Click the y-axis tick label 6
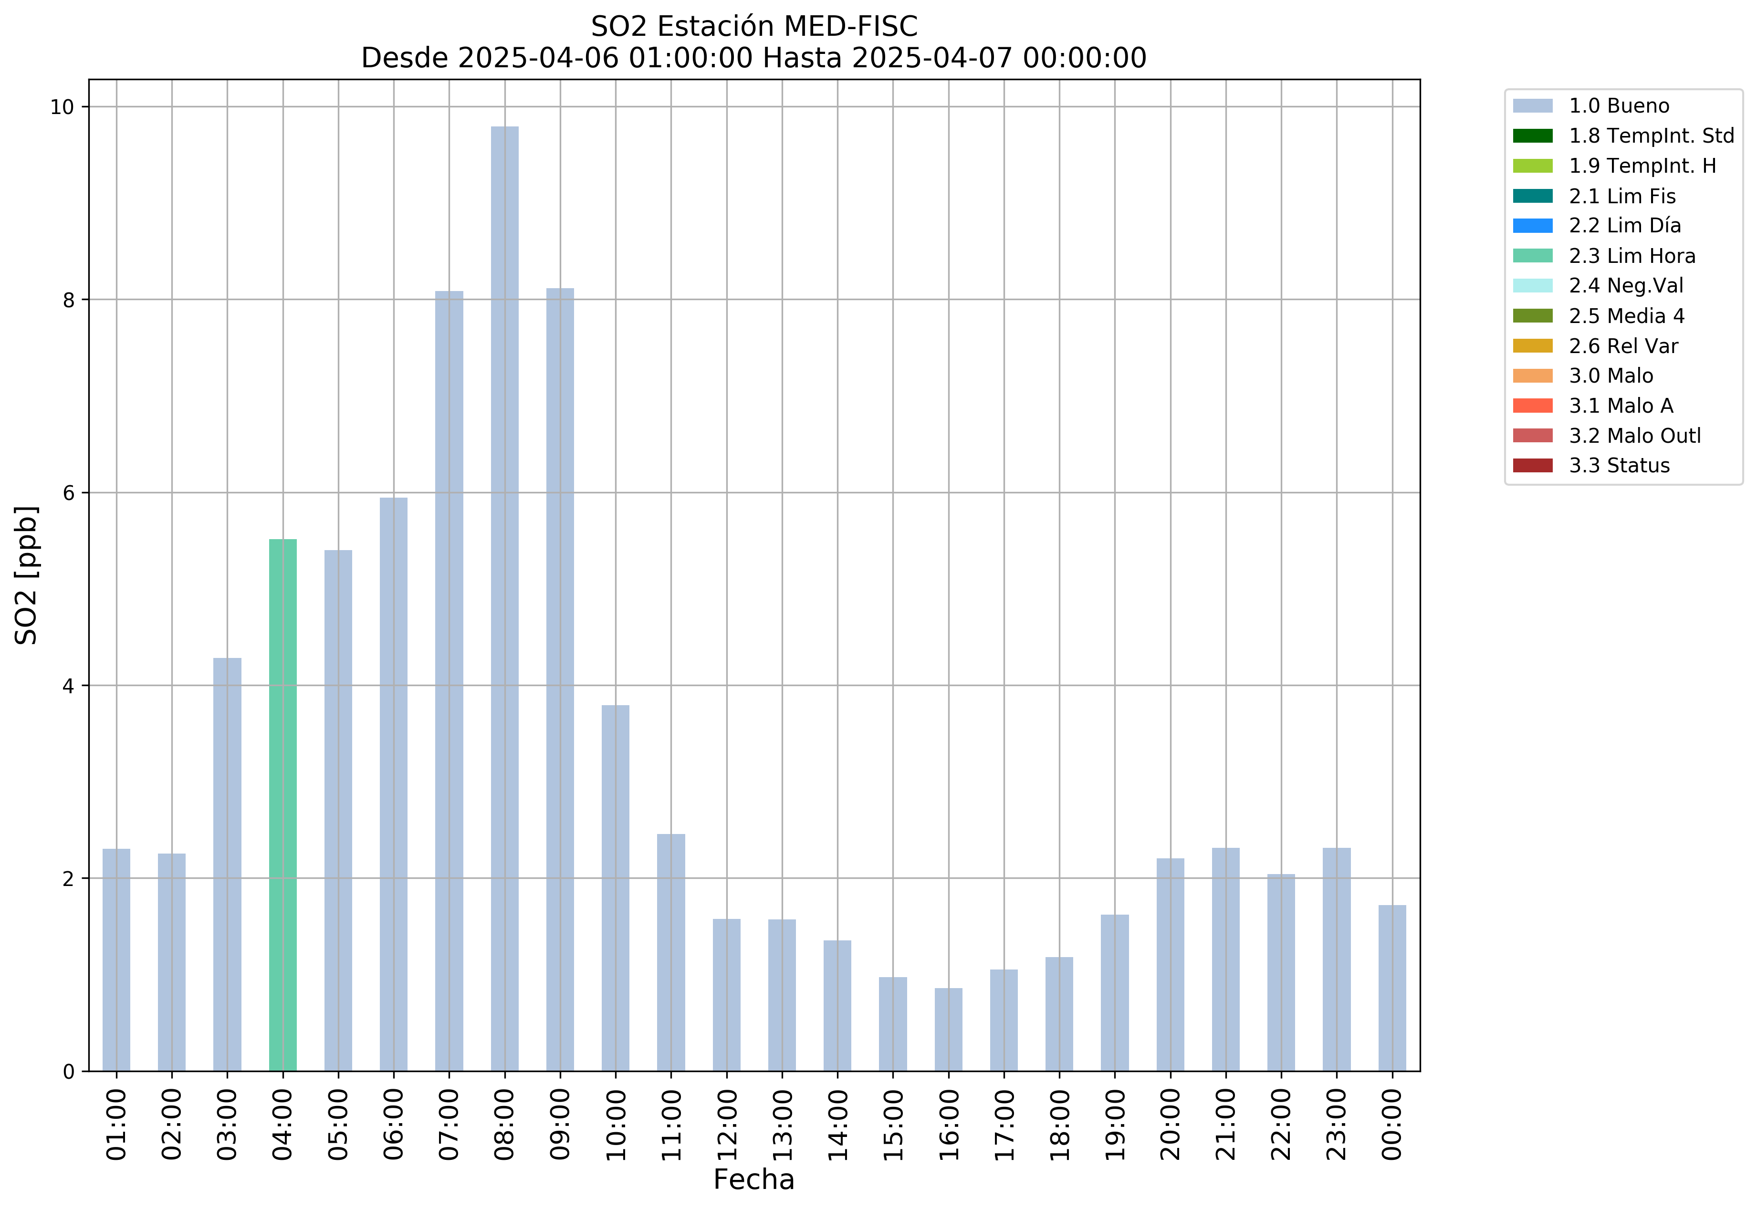1757x1209 pixels. (69, 493)
